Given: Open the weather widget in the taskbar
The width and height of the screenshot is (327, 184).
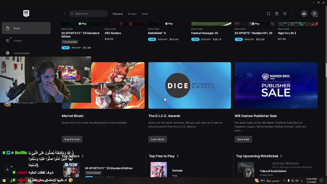Looking at the screenshot, I should 267,181.
